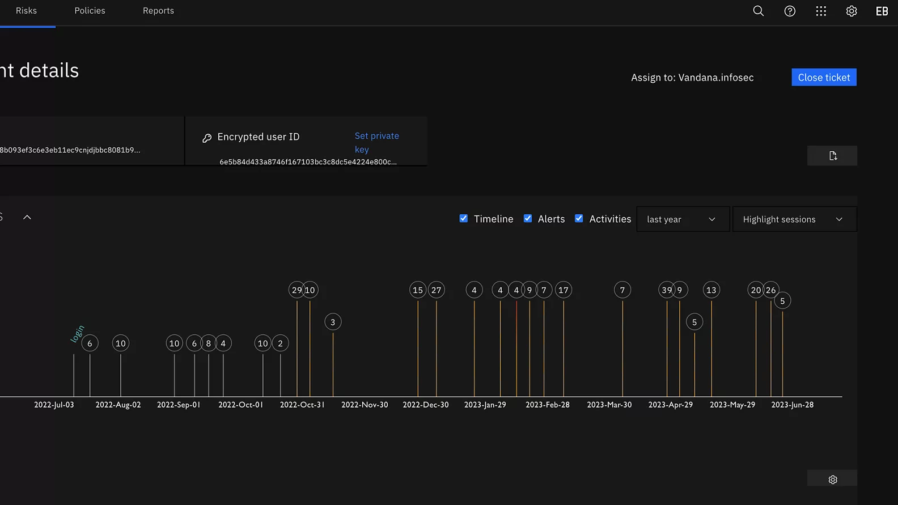Click the timeline marker labeled 3

point(333,322)
